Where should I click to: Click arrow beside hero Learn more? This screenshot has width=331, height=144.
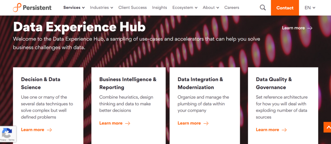tap(310, 28)
